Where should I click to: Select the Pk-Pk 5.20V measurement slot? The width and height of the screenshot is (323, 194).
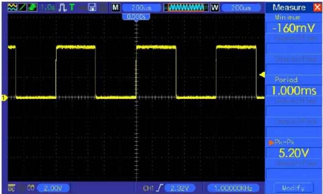pos(293,149)
